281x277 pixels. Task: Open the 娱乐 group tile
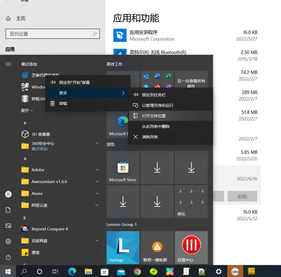point(192,202)
